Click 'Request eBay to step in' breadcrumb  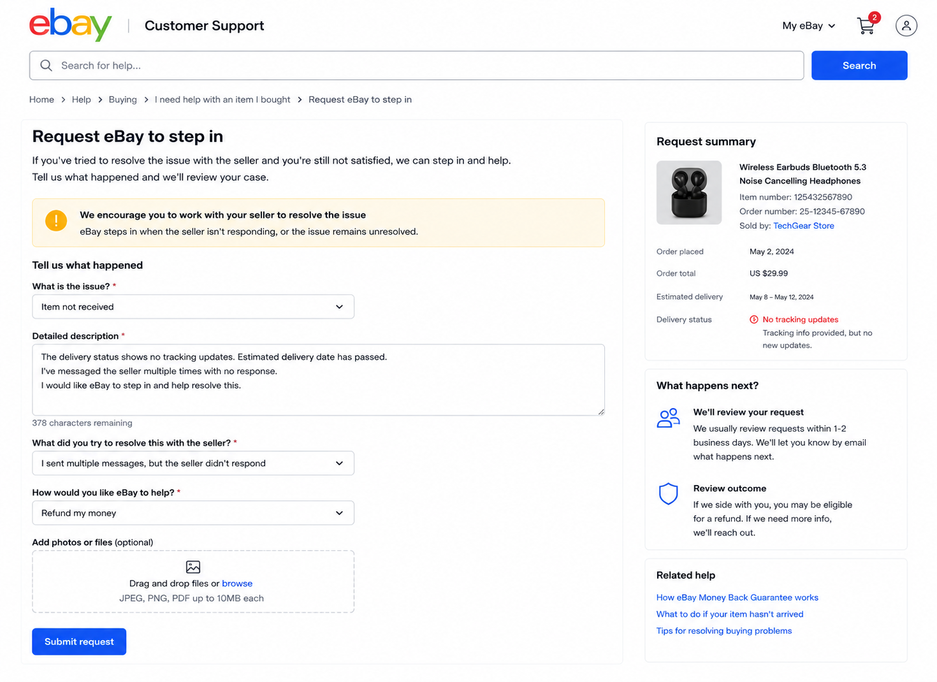(x=360, y=99)
